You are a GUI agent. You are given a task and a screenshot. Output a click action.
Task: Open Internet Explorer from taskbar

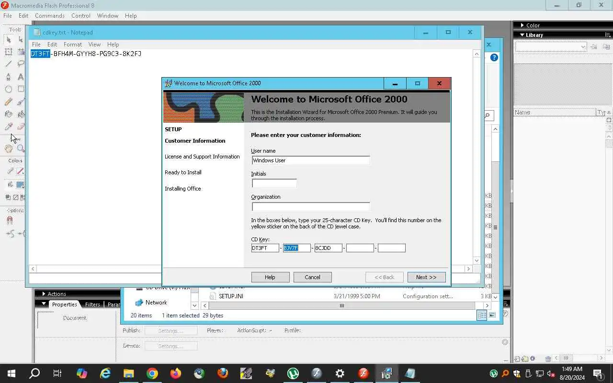105,373
